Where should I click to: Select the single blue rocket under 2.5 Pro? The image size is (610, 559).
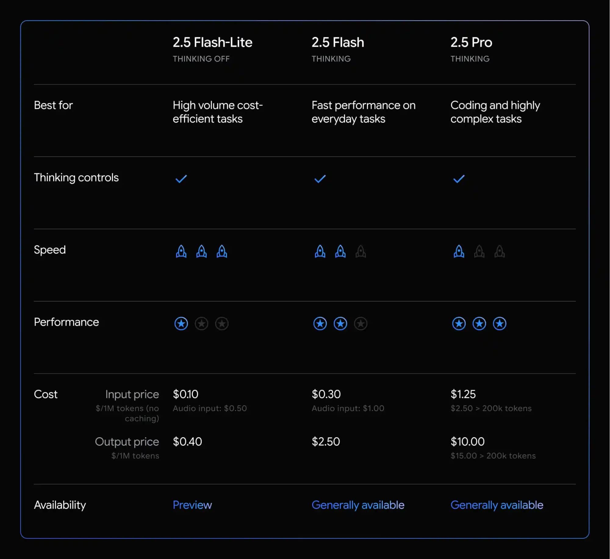[459, 251]
